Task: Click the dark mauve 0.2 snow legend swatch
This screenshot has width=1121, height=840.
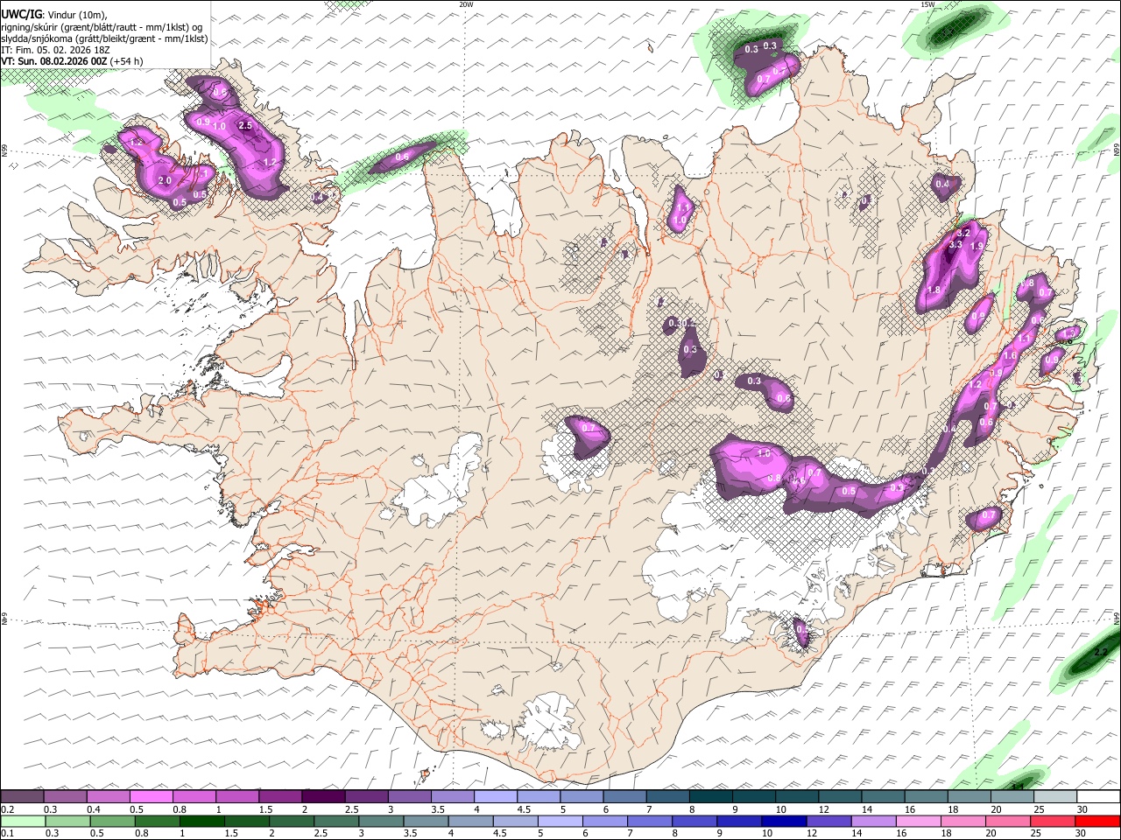Action: click(x=22, y=797)
